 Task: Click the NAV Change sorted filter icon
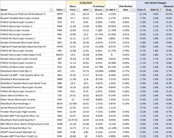[160, 9]
